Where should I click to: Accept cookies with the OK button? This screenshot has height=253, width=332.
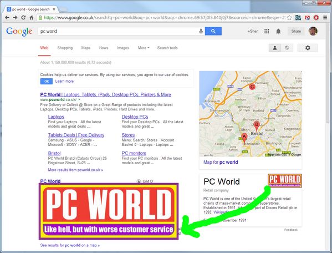pos(47,82)
